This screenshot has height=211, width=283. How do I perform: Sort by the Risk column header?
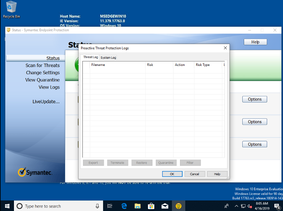click(159, 65)
